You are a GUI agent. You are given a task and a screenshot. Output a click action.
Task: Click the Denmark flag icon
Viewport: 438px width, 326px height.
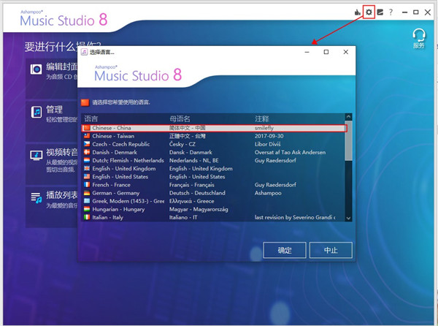coord(87,152)
